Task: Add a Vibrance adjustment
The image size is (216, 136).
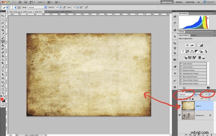Action: coord(183,51)
